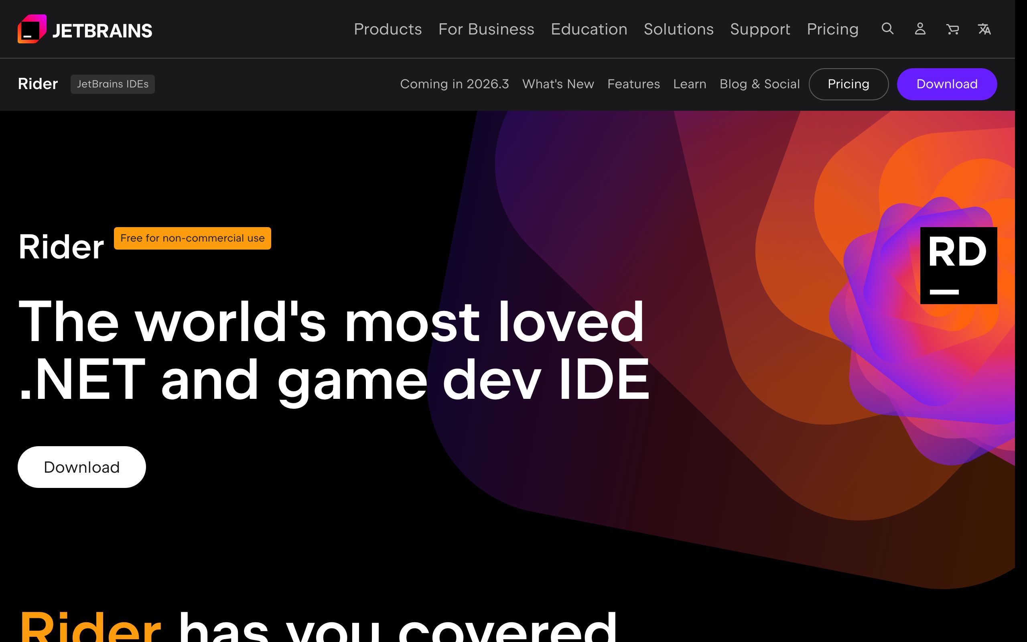Open Blog & Social link
The height and width of the screenshot is (642, 1027).
point(760,84)
